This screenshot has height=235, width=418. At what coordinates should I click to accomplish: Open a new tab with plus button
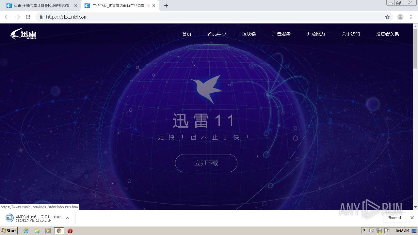click(166, 6)
